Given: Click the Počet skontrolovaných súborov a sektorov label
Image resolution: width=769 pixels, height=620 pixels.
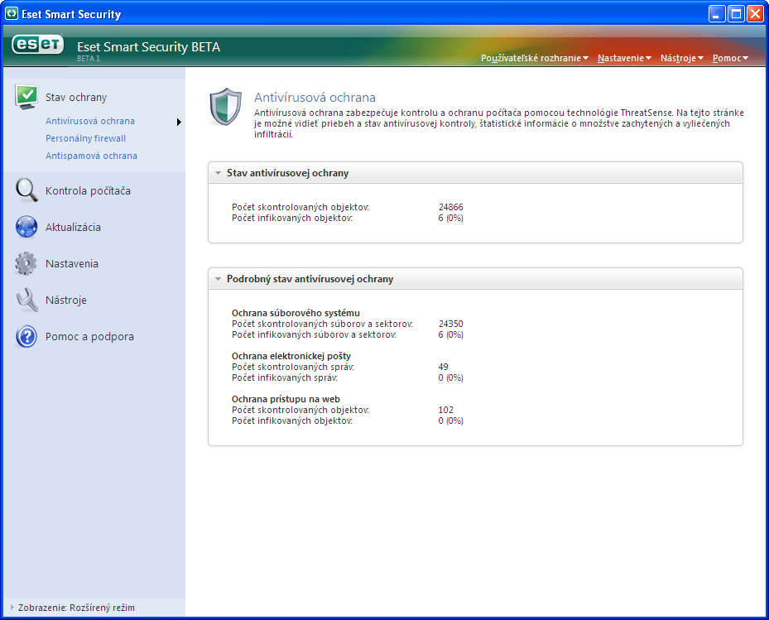Looking at the screenshot, I should tap(322, 324).
